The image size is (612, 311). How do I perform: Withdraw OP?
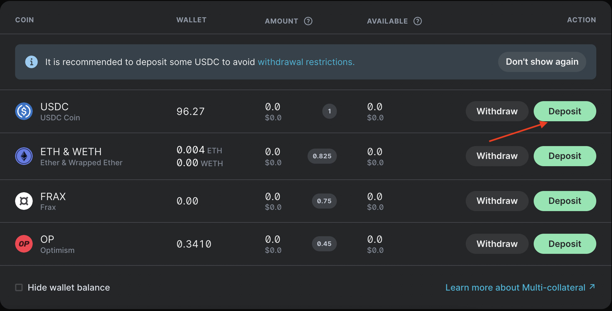tap(497, 244)
